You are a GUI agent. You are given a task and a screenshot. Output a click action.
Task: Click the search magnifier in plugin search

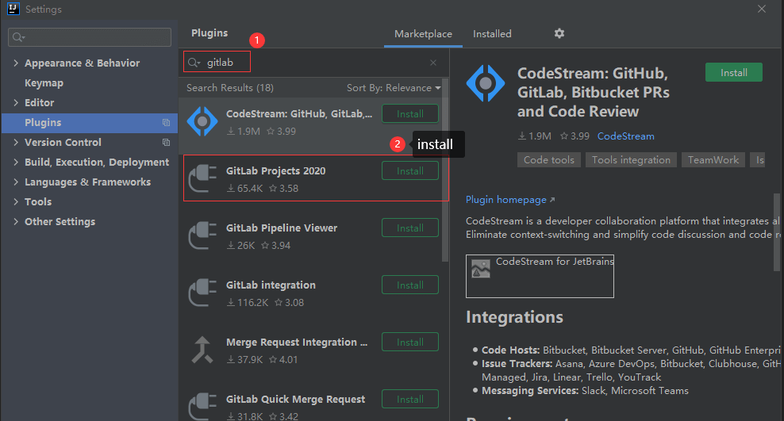tap(193, 63)
